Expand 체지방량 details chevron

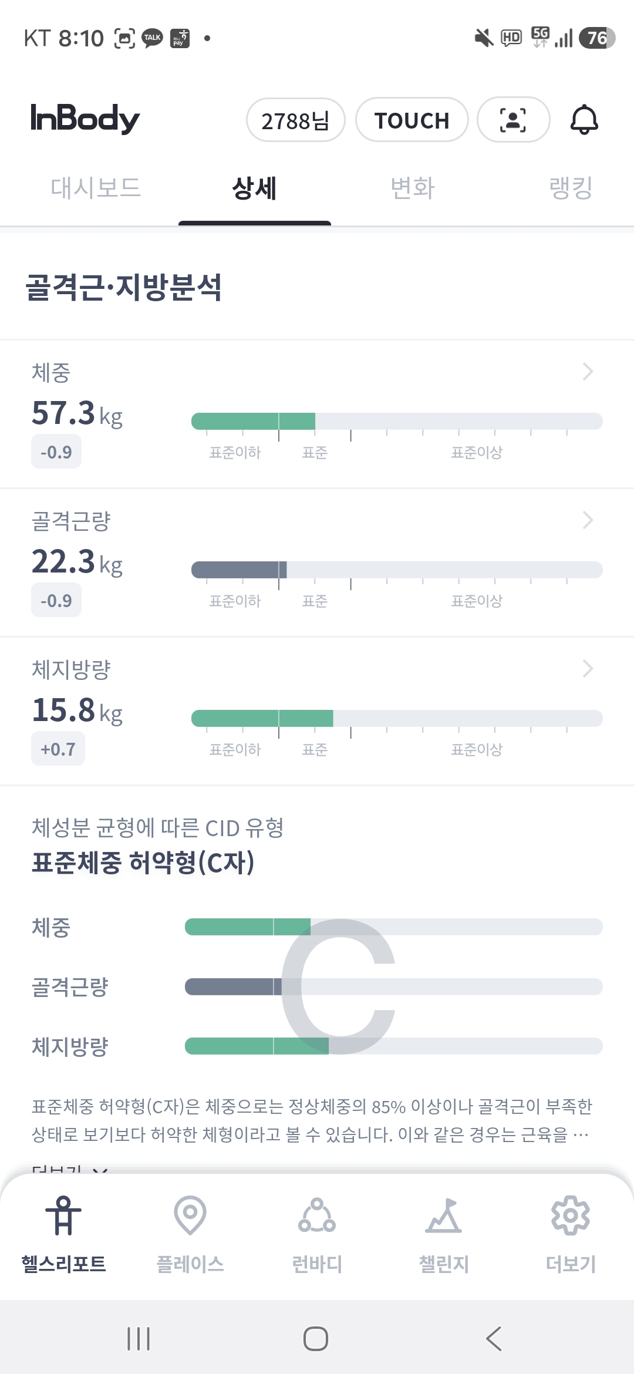[x=588, y=668]
